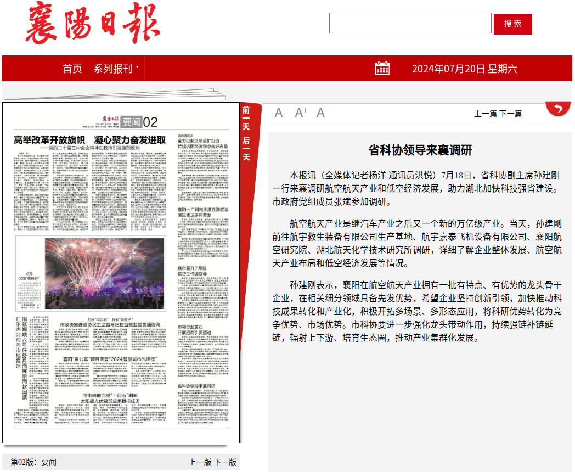This screenshot has height=472, width=575.
Task: Open the date picker showing 2024年07月20日
Action: coord(464,69)
